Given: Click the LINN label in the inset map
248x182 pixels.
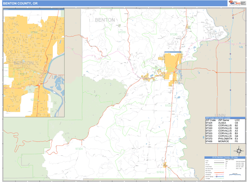Looking at the screenshot, I should (x=57, y=77).
